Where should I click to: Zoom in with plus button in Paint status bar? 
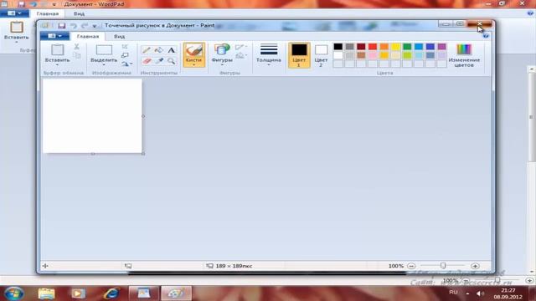(475, 266)
